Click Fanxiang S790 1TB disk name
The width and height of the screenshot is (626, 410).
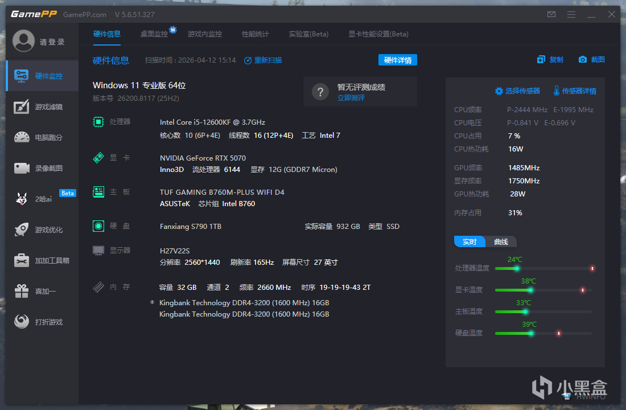pyautogui.click(x=191, y=227)
